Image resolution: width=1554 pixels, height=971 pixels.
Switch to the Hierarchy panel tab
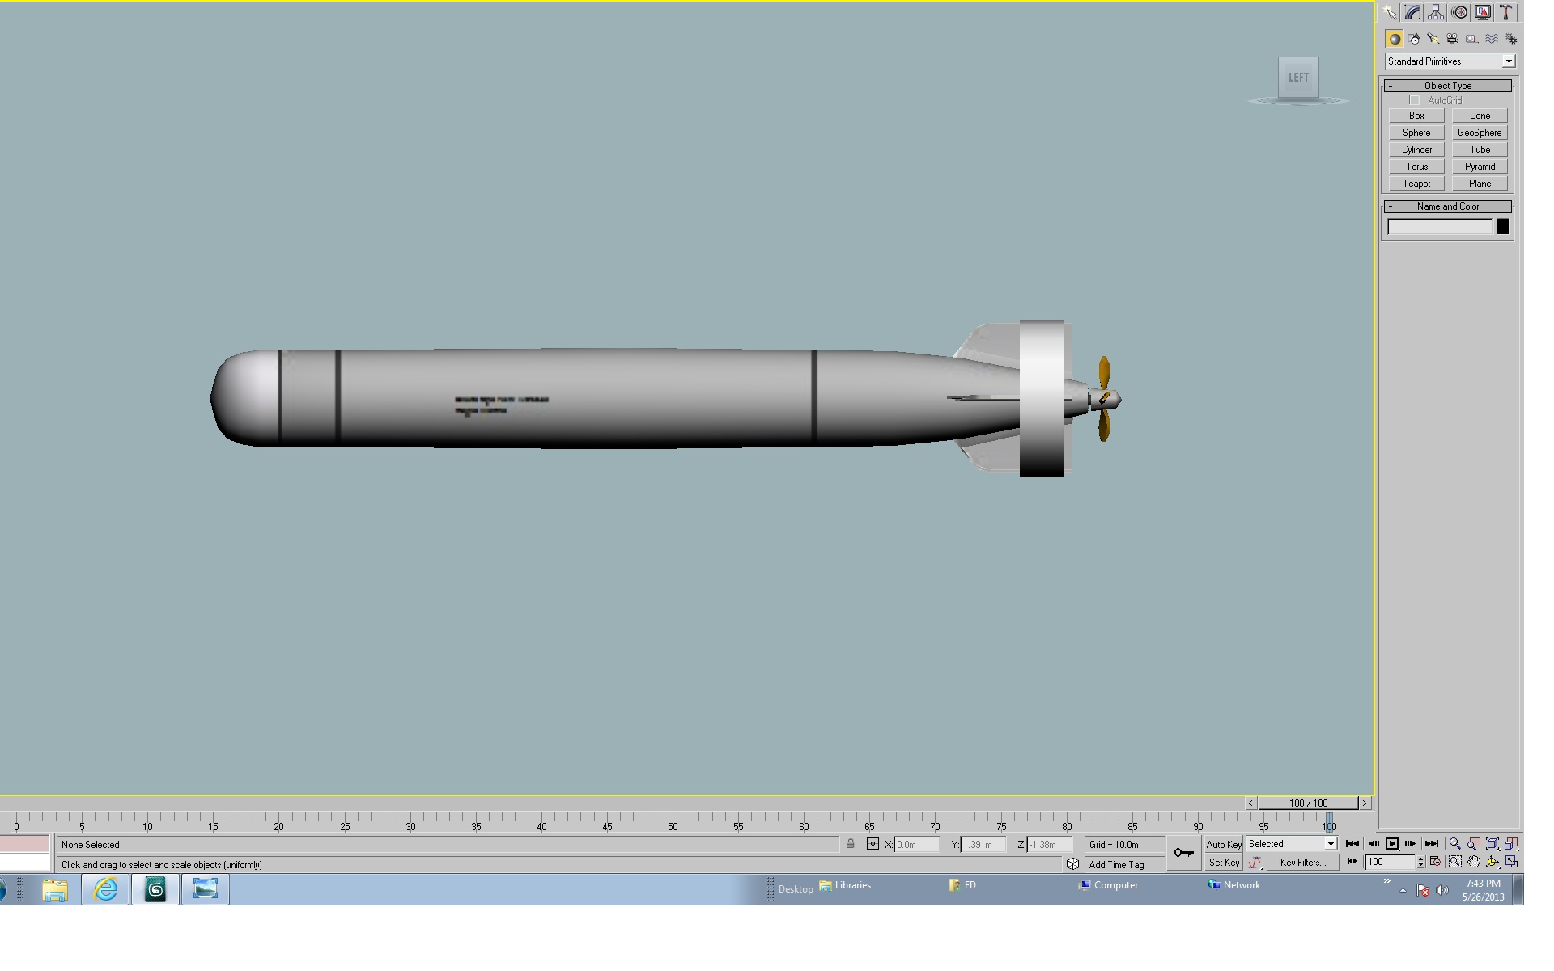coord(1436,12)
